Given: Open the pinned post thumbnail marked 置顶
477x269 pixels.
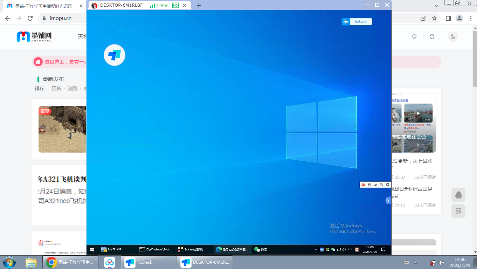Looking at the screenshot, I should [62, 129].
